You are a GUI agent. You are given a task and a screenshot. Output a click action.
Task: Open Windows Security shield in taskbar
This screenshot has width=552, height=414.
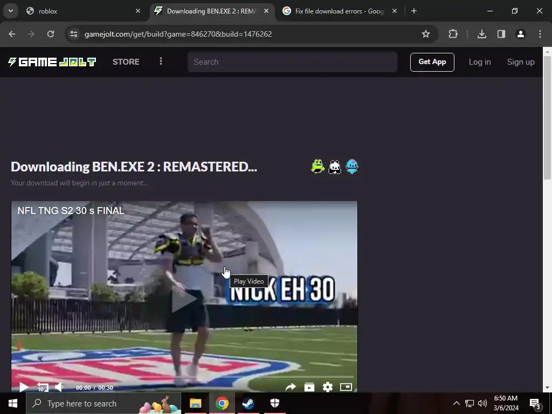(x=274, y=403)
